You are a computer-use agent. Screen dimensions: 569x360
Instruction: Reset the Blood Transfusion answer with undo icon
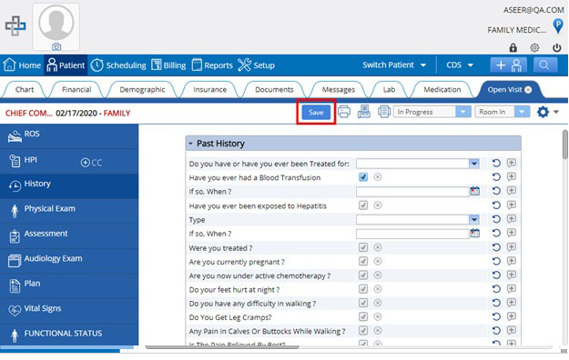click(496, 177)
